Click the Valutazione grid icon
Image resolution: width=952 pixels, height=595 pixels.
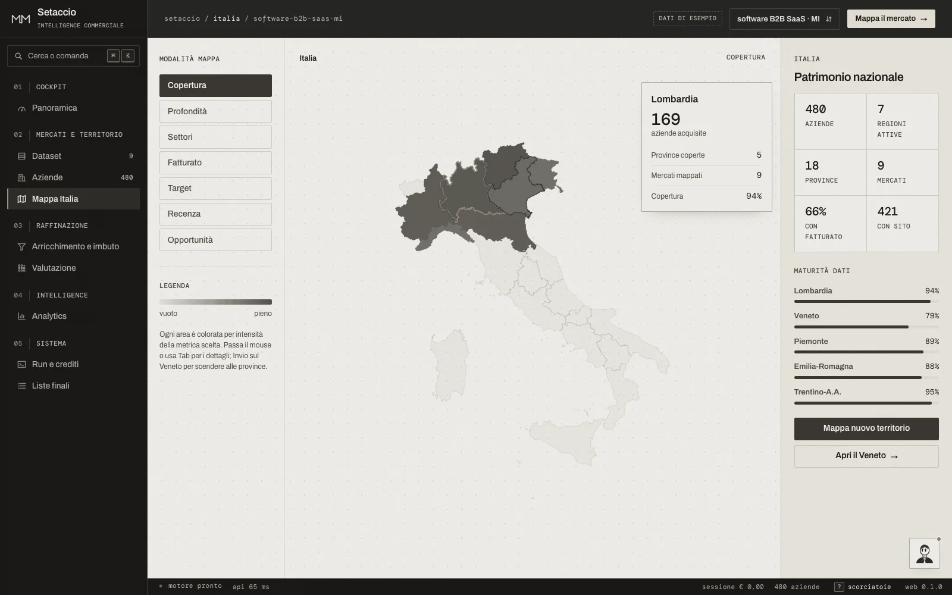21,268
